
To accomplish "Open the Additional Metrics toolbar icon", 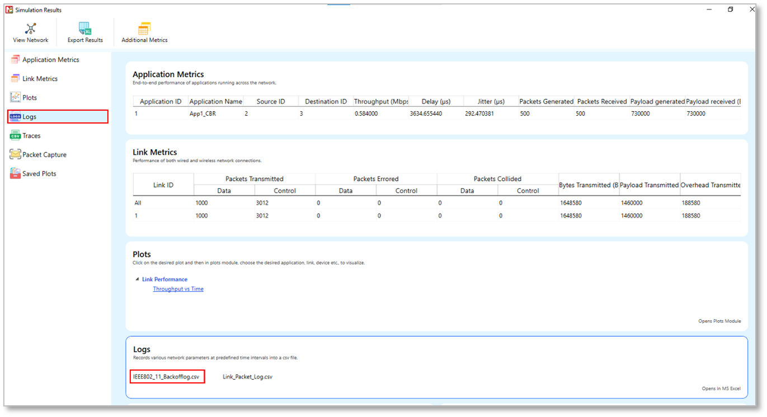I will (x=144, y=29).
